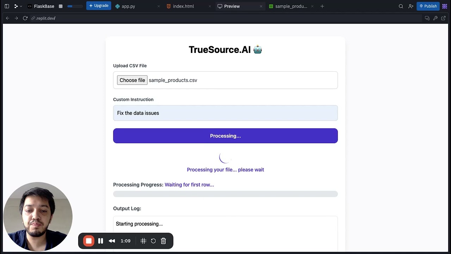
Task: Click the Upload CSV File label
Action: point(130,66)
